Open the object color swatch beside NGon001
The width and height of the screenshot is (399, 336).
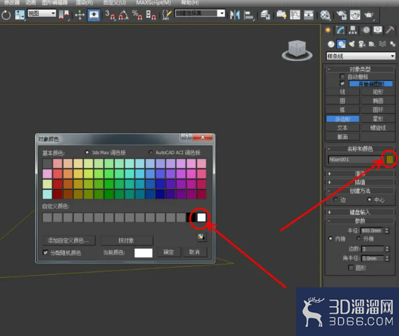390,159
